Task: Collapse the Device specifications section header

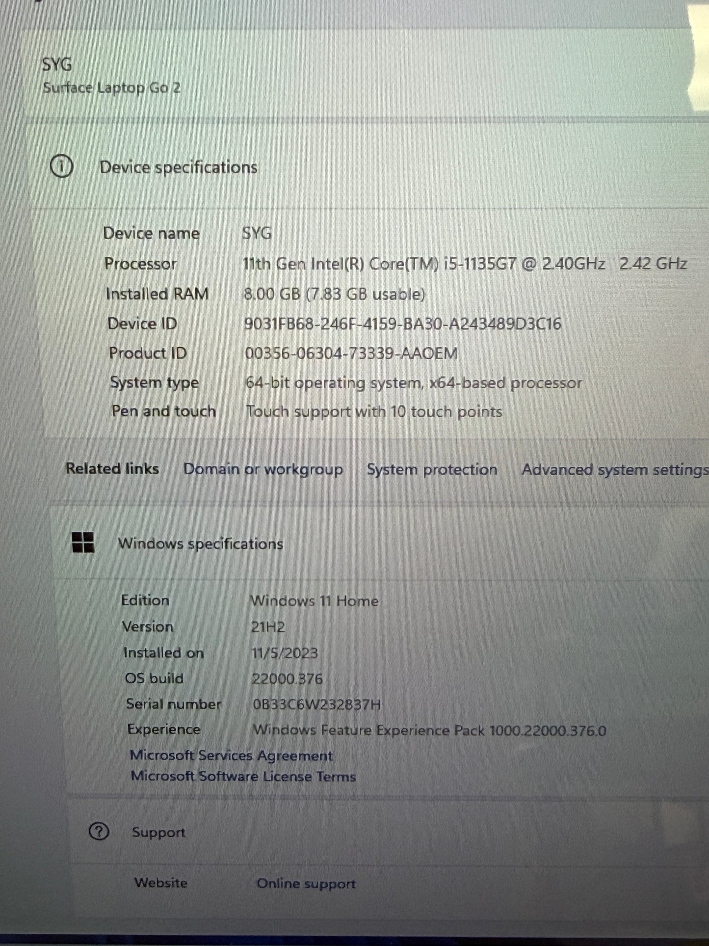Action: point(370,167)
